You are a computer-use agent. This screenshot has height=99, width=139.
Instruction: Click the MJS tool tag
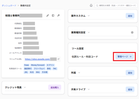[x=32, y=72]
